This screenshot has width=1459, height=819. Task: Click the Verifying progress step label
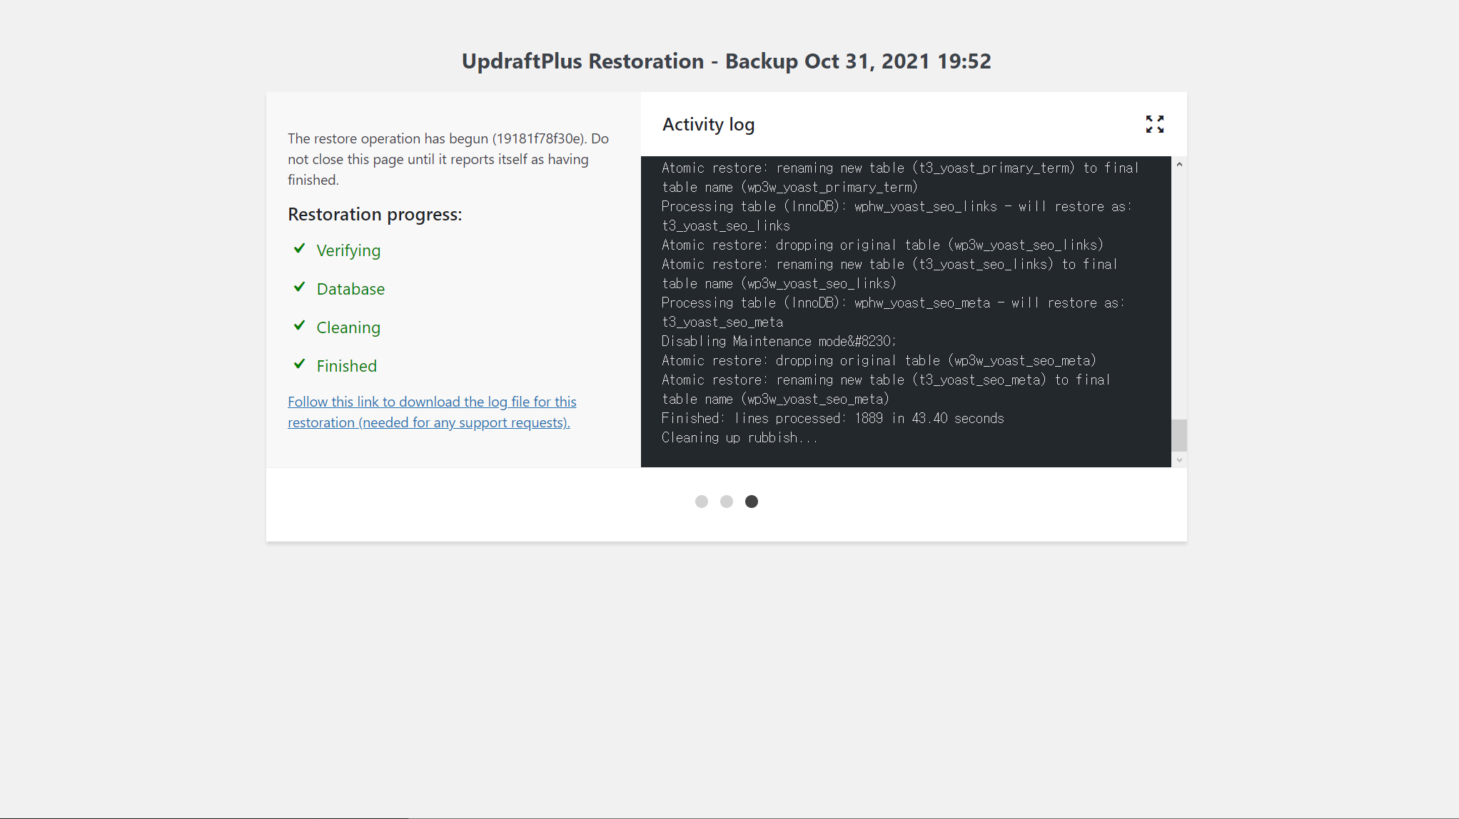[348, 250]
